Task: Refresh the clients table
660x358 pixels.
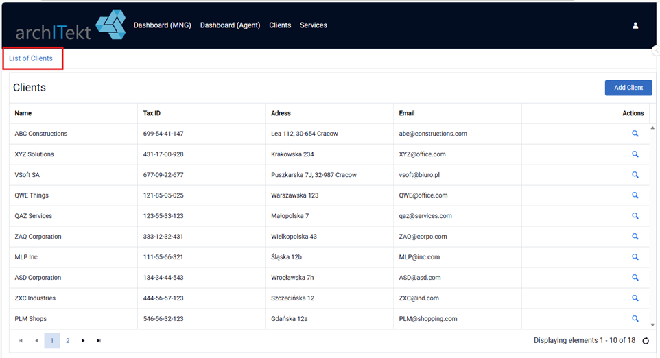Action: (646, 341)
